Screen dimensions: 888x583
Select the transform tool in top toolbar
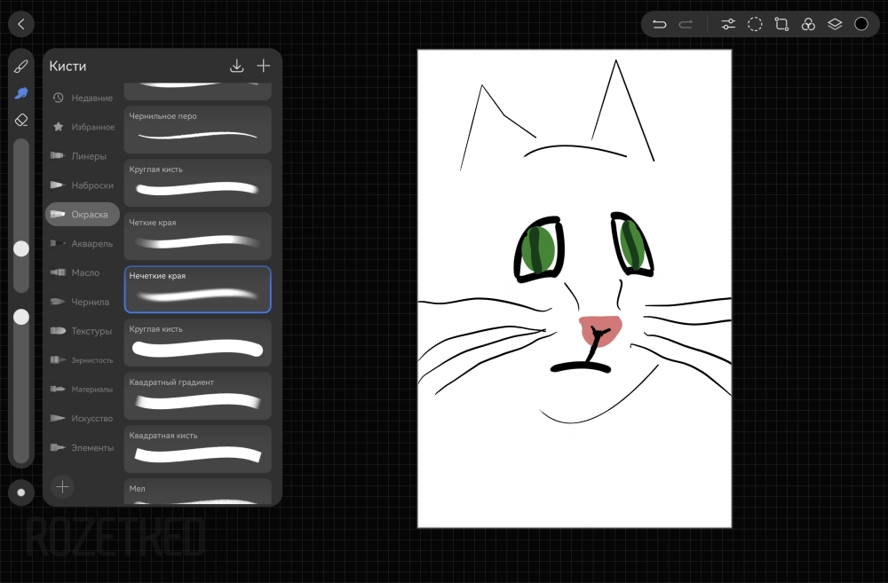tap(781, 24)
